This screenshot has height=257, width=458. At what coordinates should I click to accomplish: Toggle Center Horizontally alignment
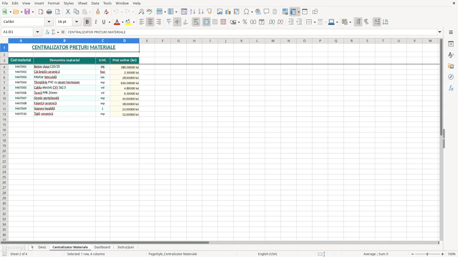pyautogui.click(x=150, y=22)
